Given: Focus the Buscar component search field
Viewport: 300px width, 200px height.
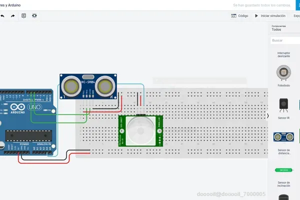Looking at the screenshot, I should tap(285, 40).
